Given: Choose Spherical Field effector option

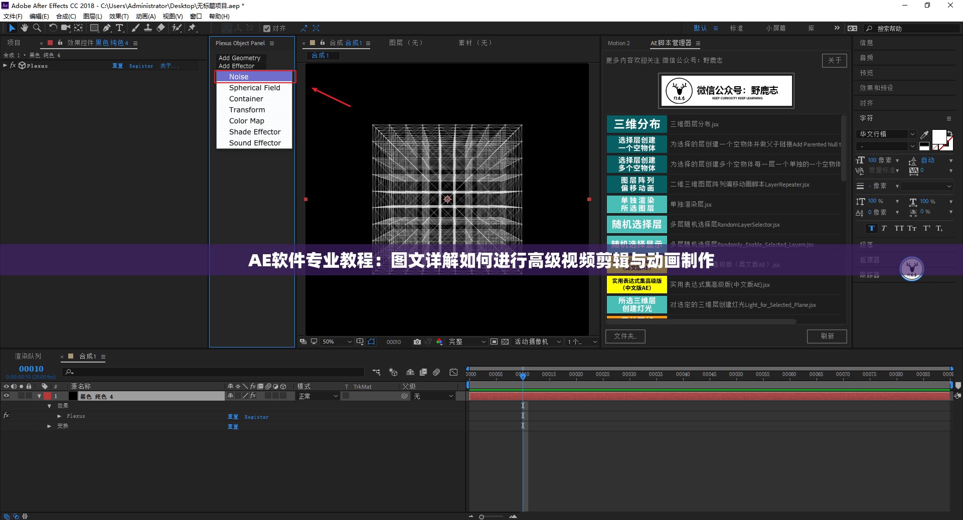Looking at the screenshot, I should point(254,88).
